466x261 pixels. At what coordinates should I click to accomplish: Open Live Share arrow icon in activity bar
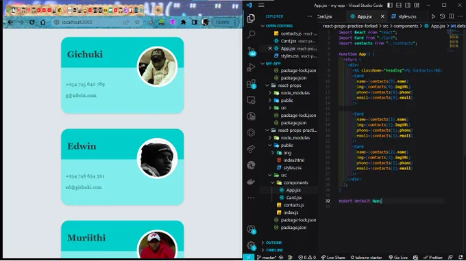251,149
